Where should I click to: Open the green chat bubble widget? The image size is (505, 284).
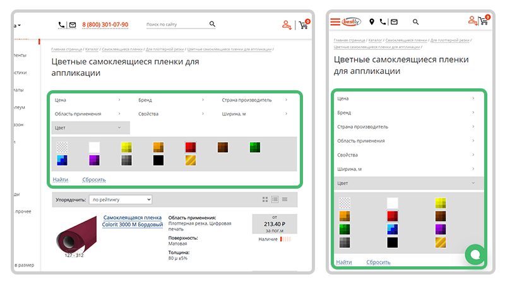point(475,254)
